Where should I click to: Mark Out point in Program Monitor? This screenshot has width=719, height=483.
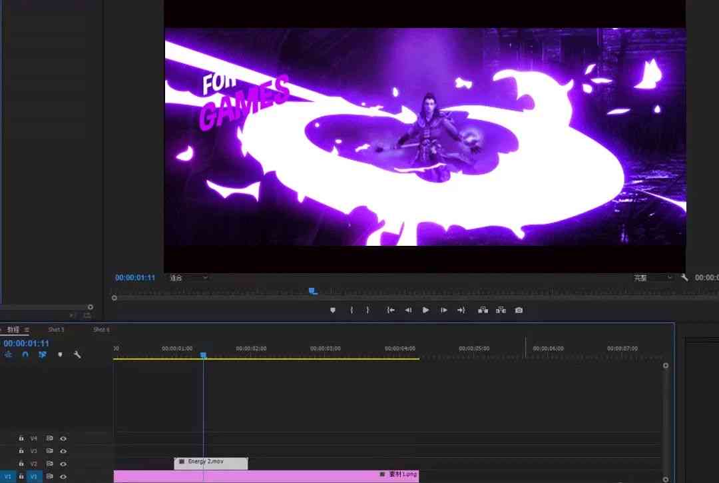tap(367, 310)
